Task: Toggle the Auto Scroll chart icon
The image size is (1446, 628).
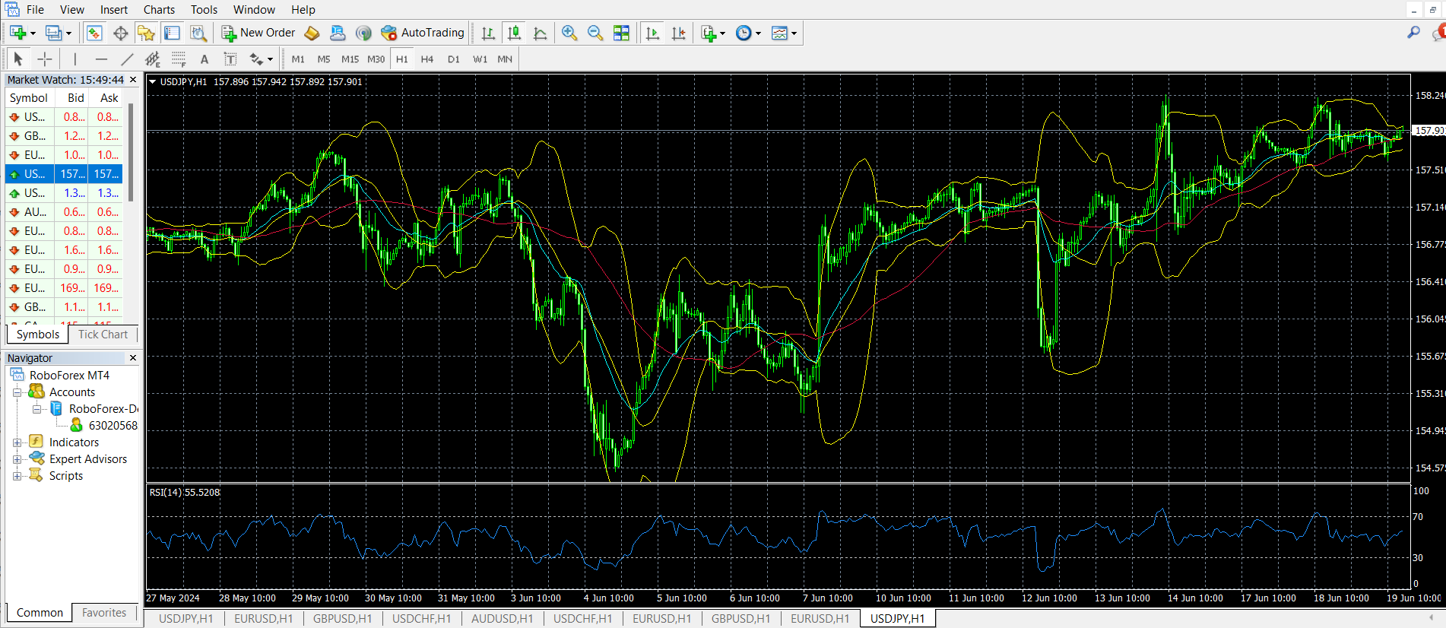Action: tap(652, 33)
